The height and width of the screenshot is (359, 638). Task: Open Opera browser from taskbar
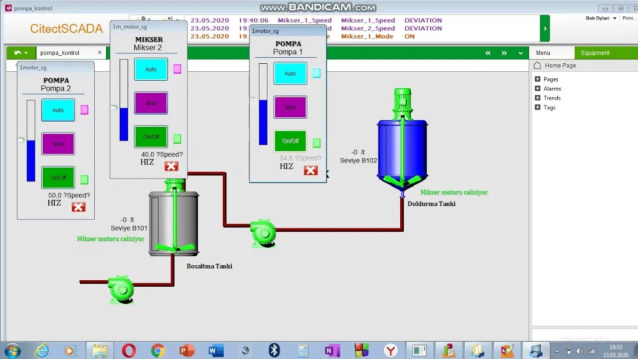point(129,351)
